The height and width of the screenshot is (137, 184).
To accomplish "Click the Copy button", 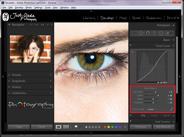I will (19, 127).
